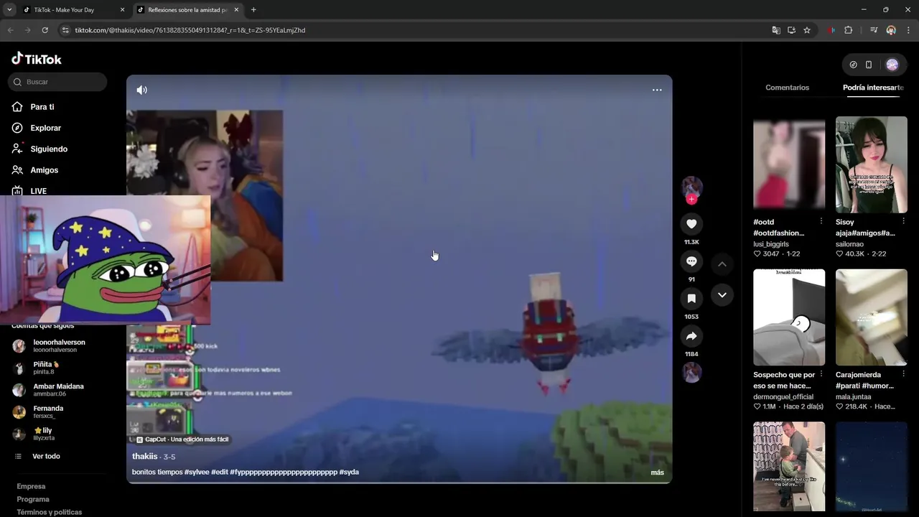Open a new browser tab
Viewport: 919px width, 517px height.
pyautogui.click(x=253, y=10)
